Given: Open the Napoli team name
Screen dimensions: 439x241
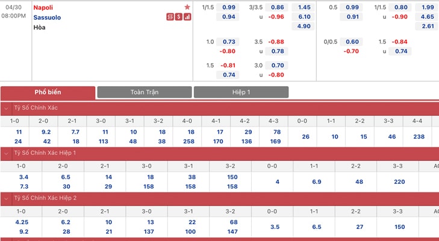Looking at the screenshot, I should (x=43, y=8).
